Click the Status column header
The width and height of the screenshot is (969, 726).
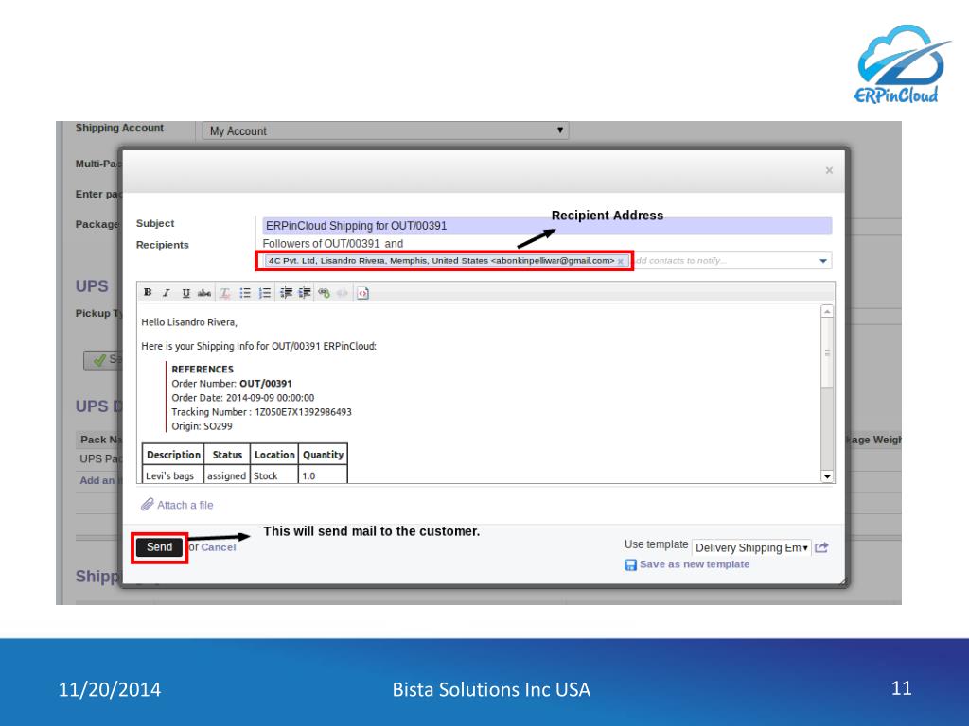[x=227, y=455]
